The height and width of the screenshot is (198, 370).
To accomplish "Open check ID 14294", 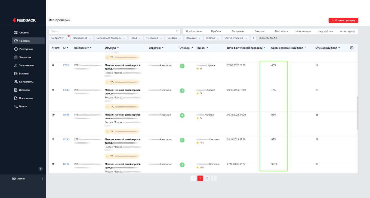I will (66, 164).
